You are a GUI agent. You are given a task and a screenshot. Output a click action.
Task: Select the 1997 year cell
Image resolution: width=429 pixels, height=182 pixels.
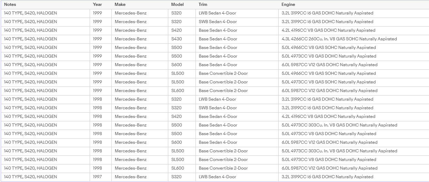pos(101,177)
